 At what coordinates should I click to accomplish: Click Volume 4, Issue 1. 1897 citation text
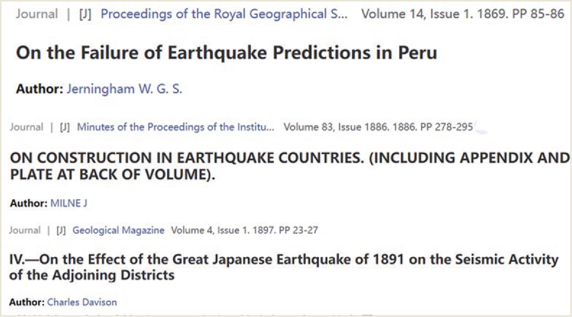click(244, 230)
